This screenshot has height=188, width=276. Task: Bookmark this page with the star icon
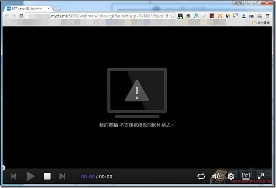click(172, 16)
